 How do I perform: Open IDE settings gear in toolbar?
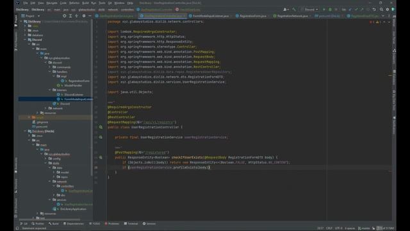tap(388, 10)
